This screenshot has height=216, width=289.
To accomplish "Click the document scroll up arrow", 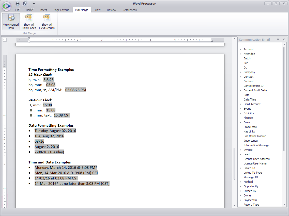I will [234, 39].
